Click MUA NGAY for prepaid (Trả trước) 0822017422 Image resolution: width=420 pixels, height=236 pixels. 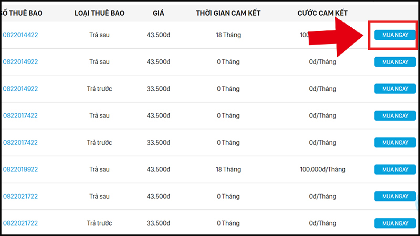coord(395,143)
